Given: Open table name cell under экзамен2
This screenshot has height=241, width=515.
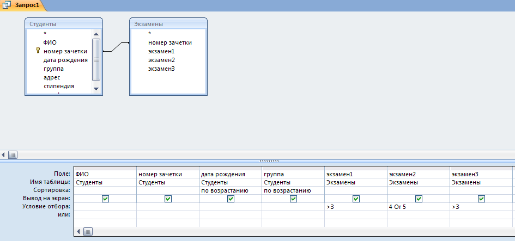Looking at the screenshot, I should (x=419, y=182).
